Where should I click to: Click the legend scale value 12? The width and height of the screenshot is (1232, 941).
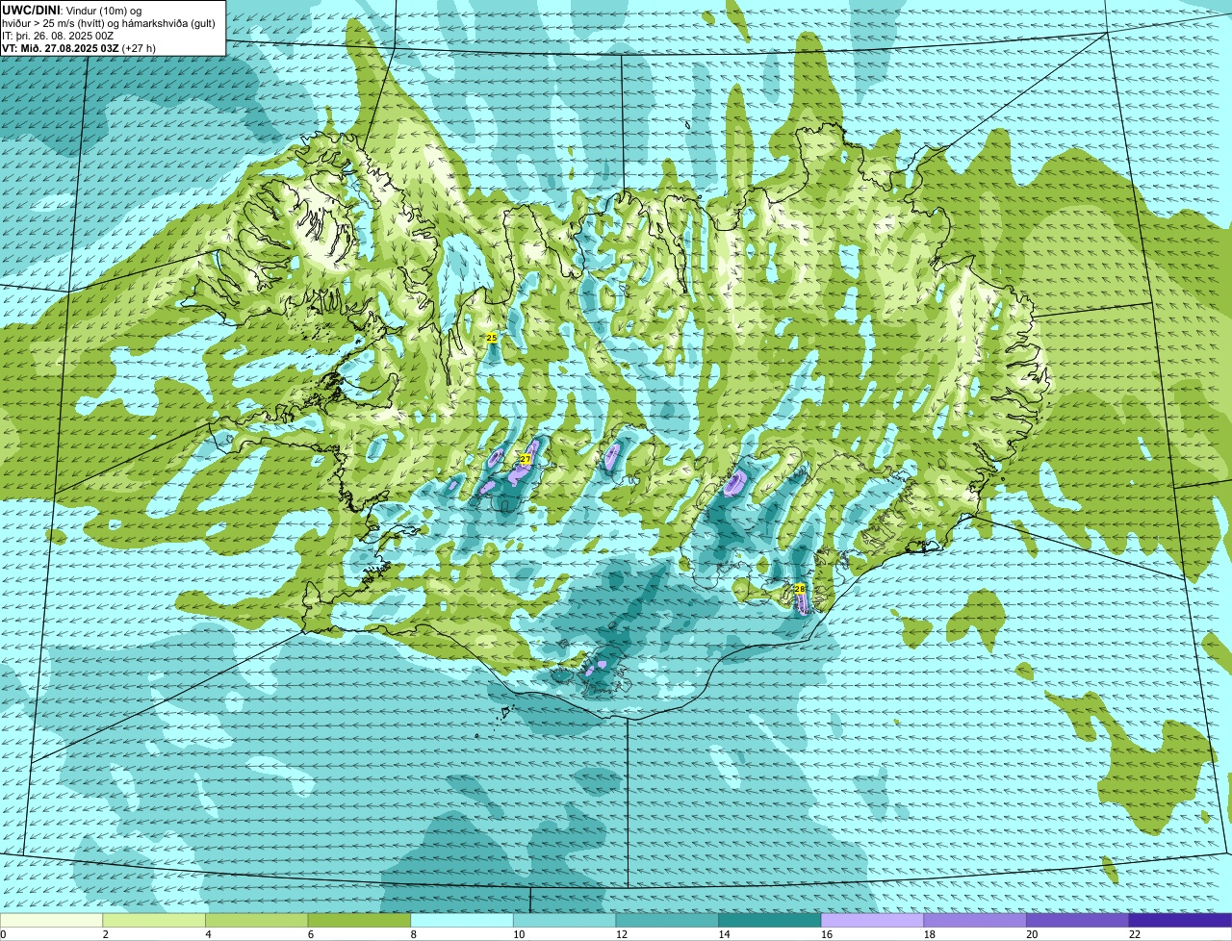(x=621, y=934)
